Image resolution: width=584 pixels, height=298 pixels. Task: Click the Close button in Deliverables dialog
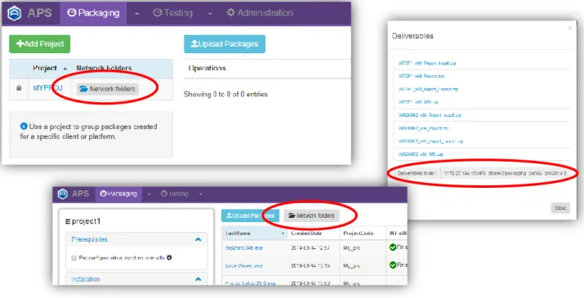(560, 208)
